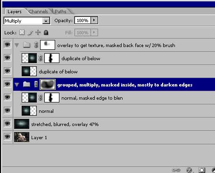Switch to the Paths tab
The image size is (215, 173).
[x=60, y=12]
